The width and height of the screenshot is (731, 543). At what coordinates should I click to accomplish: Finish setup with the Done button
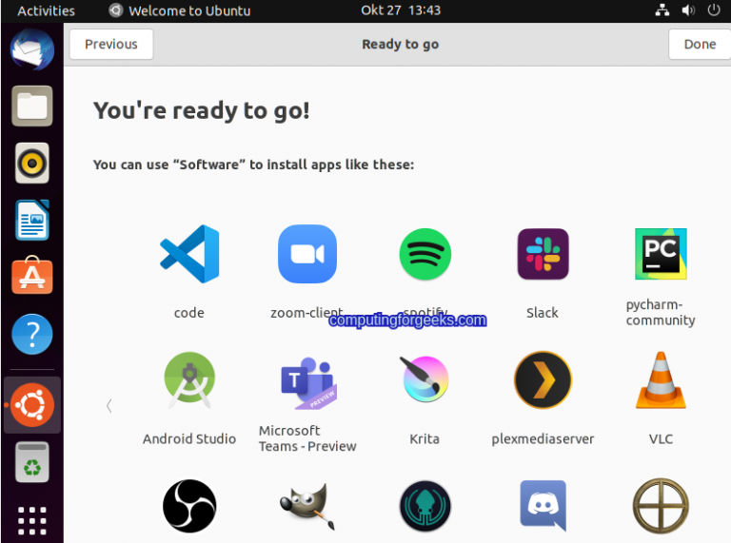coord(700,45)
